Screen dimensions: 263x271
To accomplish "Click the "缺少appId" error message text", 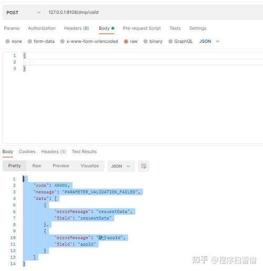I will coord(110,238).
